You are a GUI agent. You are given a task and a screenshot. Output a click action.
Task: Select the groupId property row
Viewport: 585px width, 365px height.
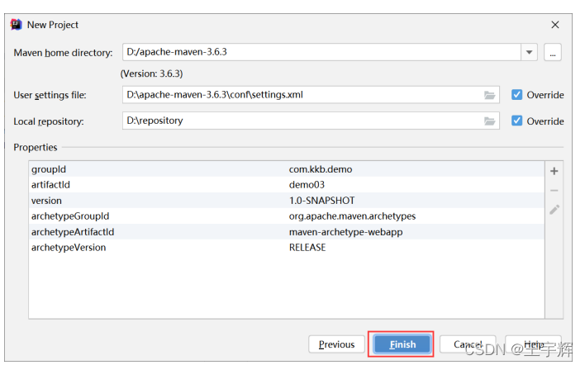point(286,169)
